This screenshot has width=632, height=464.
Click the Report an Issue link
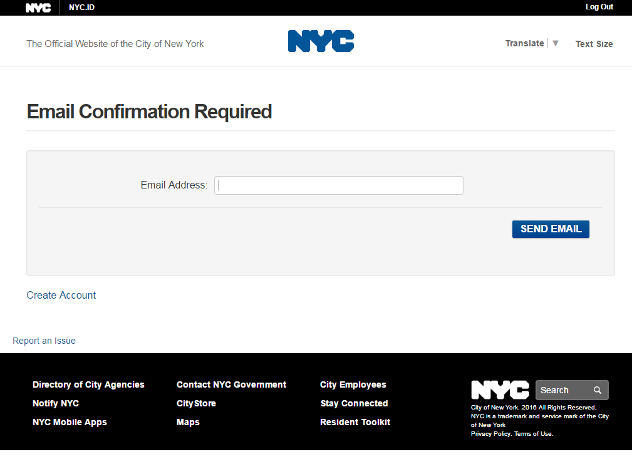click(44, 341)
